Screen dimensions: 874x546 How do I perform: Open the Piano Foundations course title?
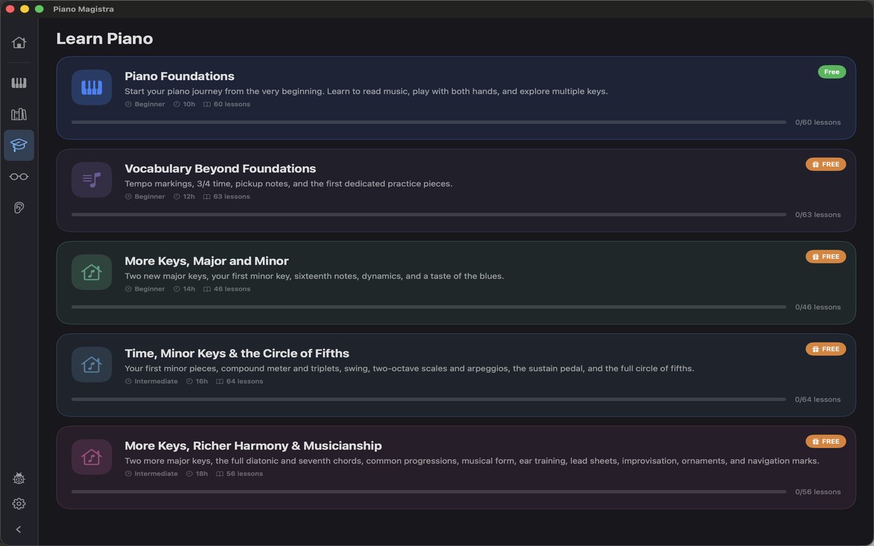[x=180, y=76]
